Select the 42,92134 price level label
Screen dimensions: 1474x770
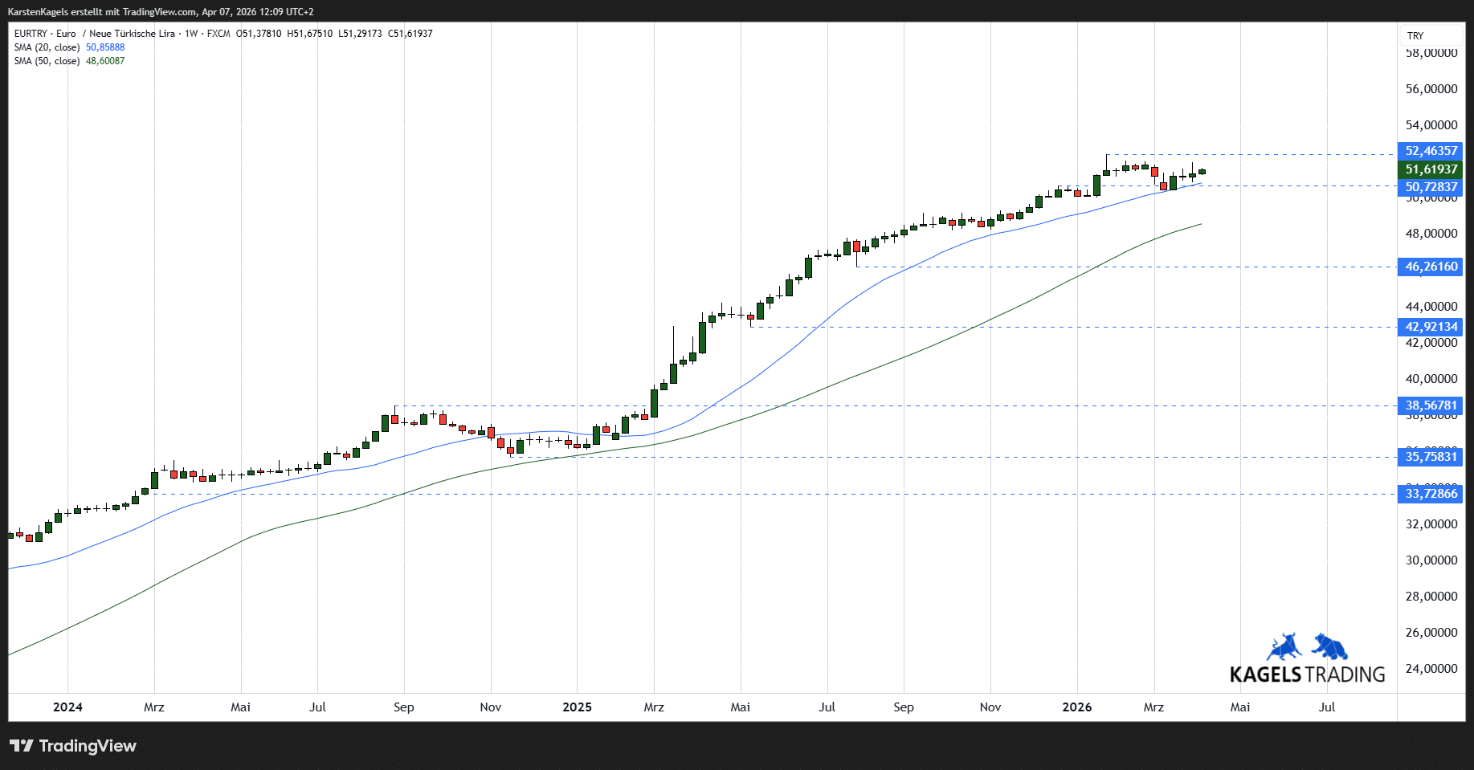(1431, 327)
